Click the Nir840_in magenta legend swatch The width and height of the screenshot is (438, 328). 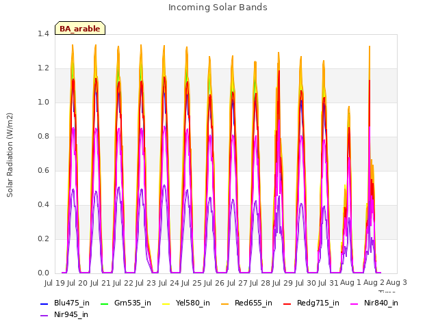click(x=355, y=303)
